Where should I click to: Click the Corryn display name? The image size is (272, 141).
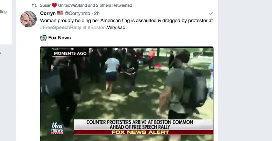(x=48, y=13)
